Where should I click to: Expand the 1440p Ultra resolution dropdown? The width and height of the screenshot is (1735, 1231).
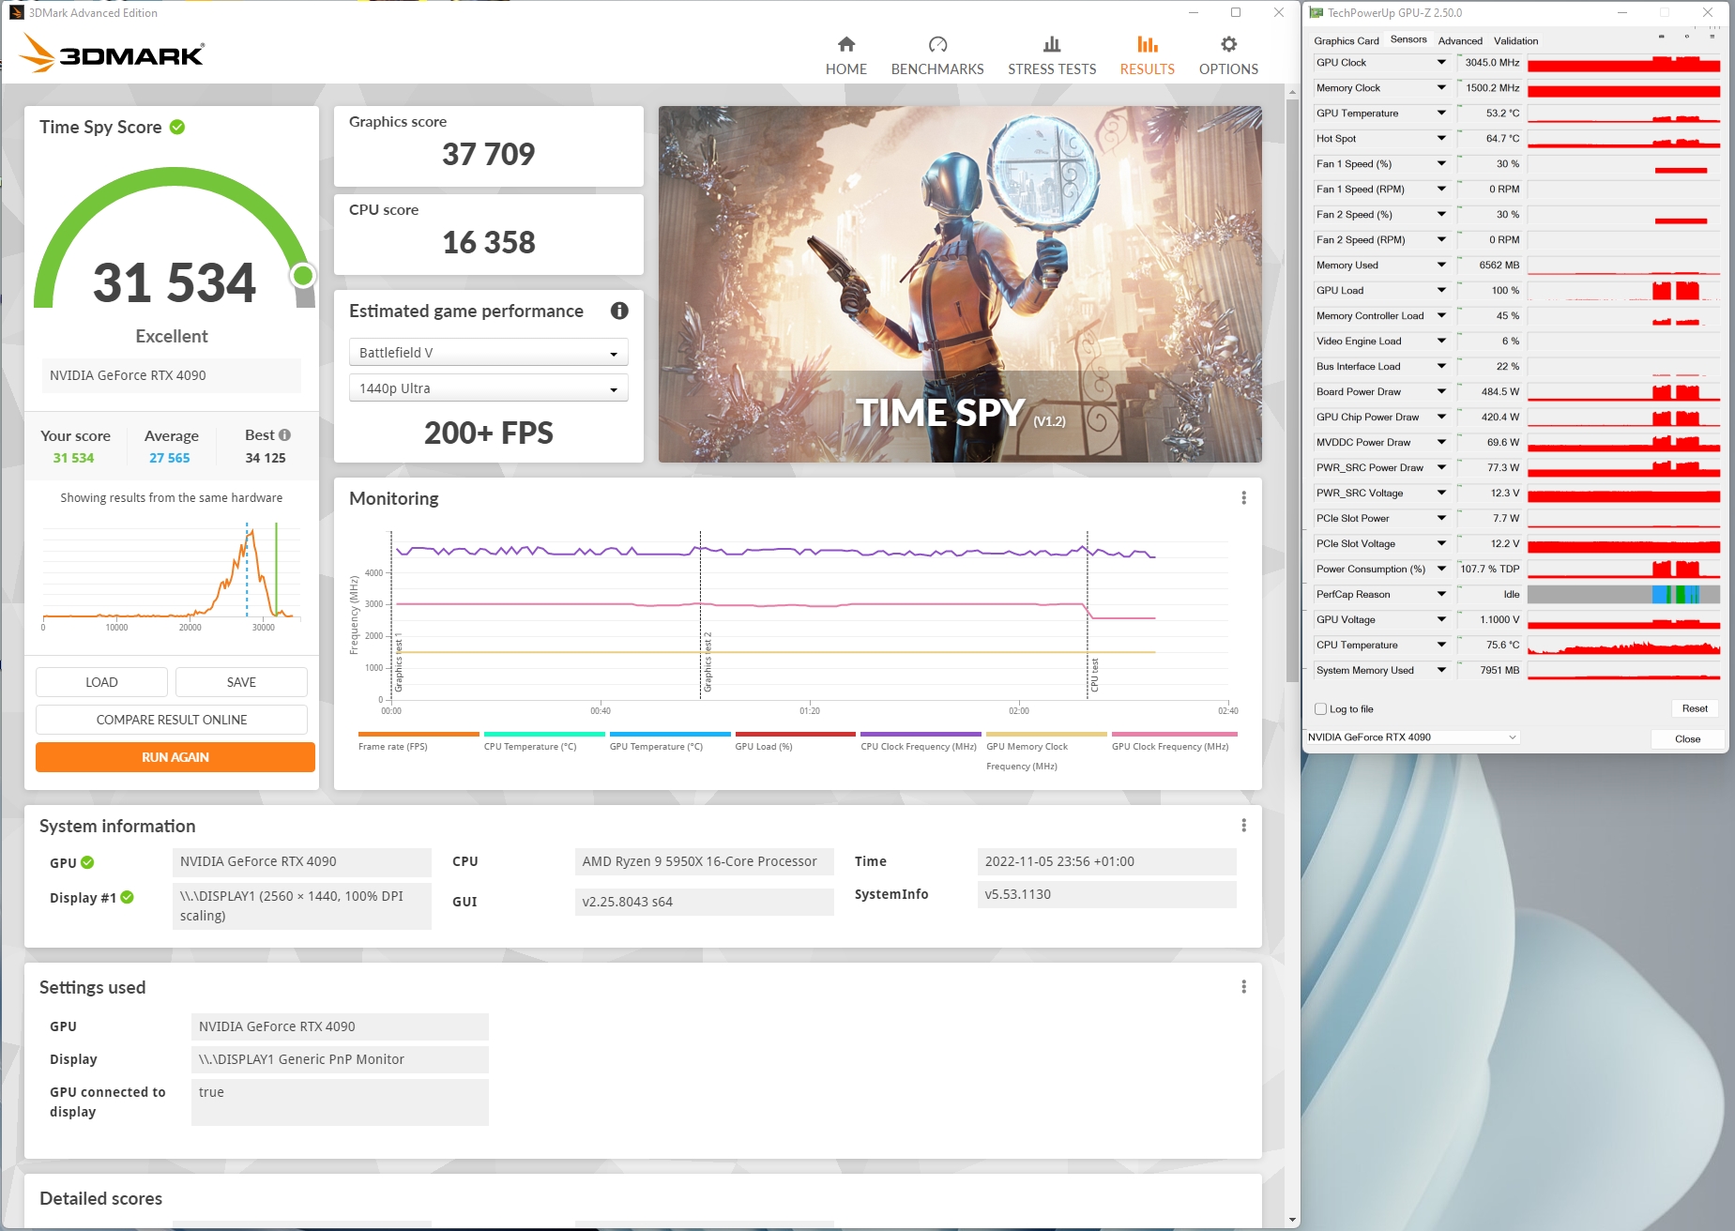[488, 388]
